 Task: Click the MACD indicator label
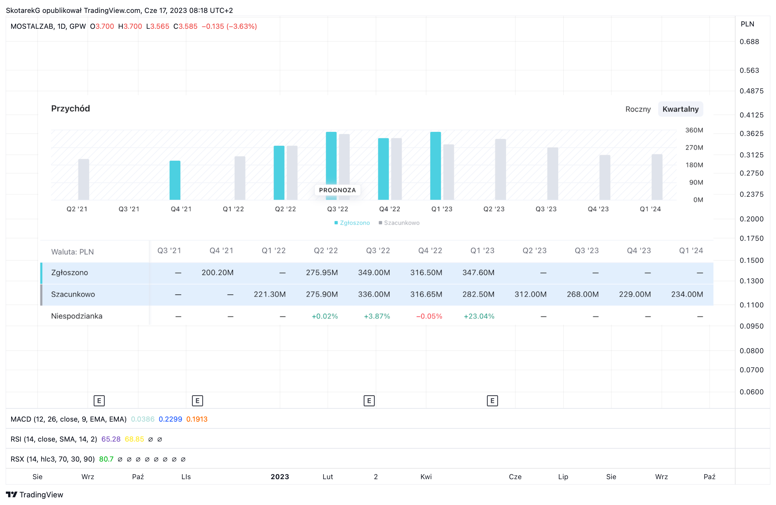(x=68, y=419)
